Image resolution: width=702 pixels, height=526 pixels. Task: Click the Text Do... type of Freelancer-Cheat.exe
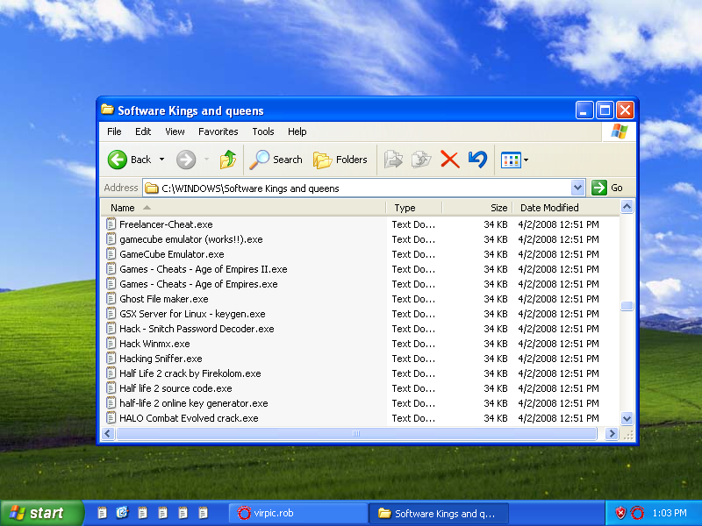point(413,224)
